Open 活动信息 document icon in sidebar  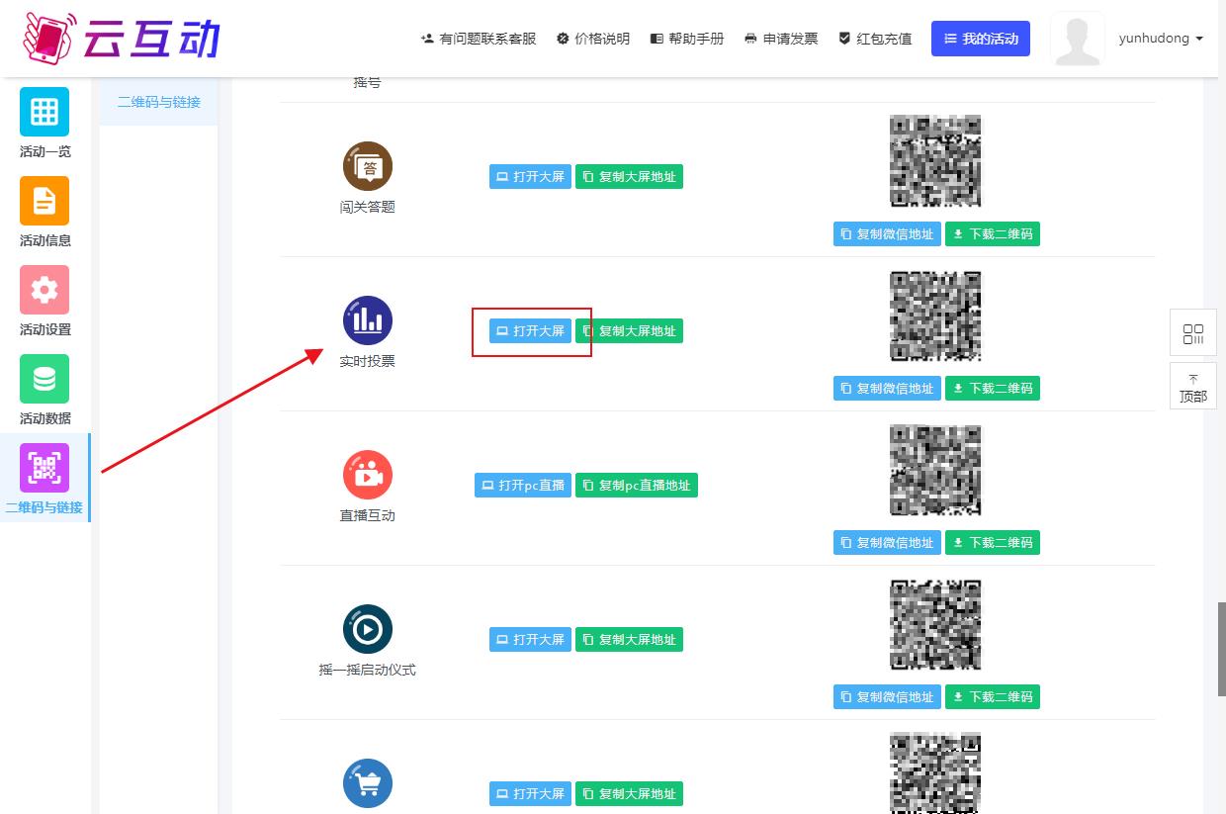(x=44, y=201)
